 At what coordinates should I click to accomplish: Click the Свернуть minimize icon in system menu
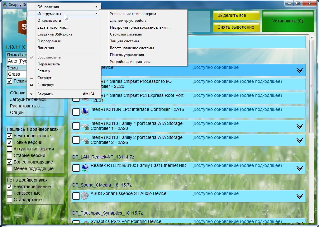tap(31, 78)
